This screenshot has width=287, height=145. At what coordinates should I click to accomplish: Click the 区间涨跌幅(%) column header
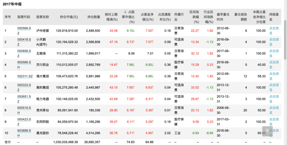tap(194, 17)
